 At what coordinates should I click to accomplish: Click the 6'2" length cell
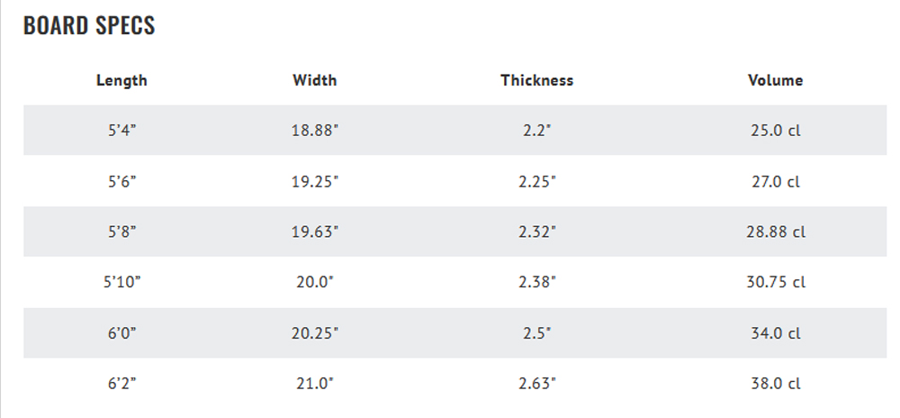coord(122,384)
